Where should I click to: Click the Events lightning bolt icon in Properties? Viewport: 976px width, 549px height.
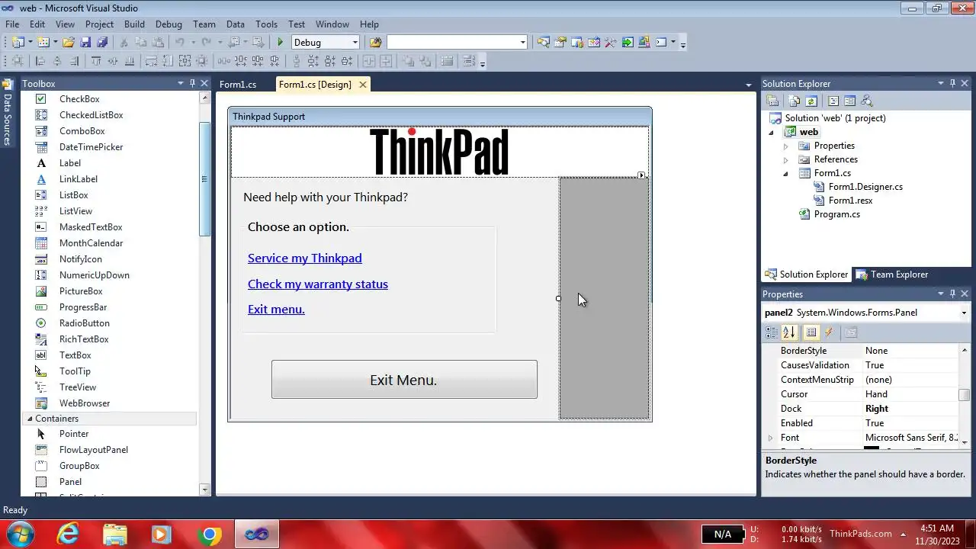pos(829,332)
